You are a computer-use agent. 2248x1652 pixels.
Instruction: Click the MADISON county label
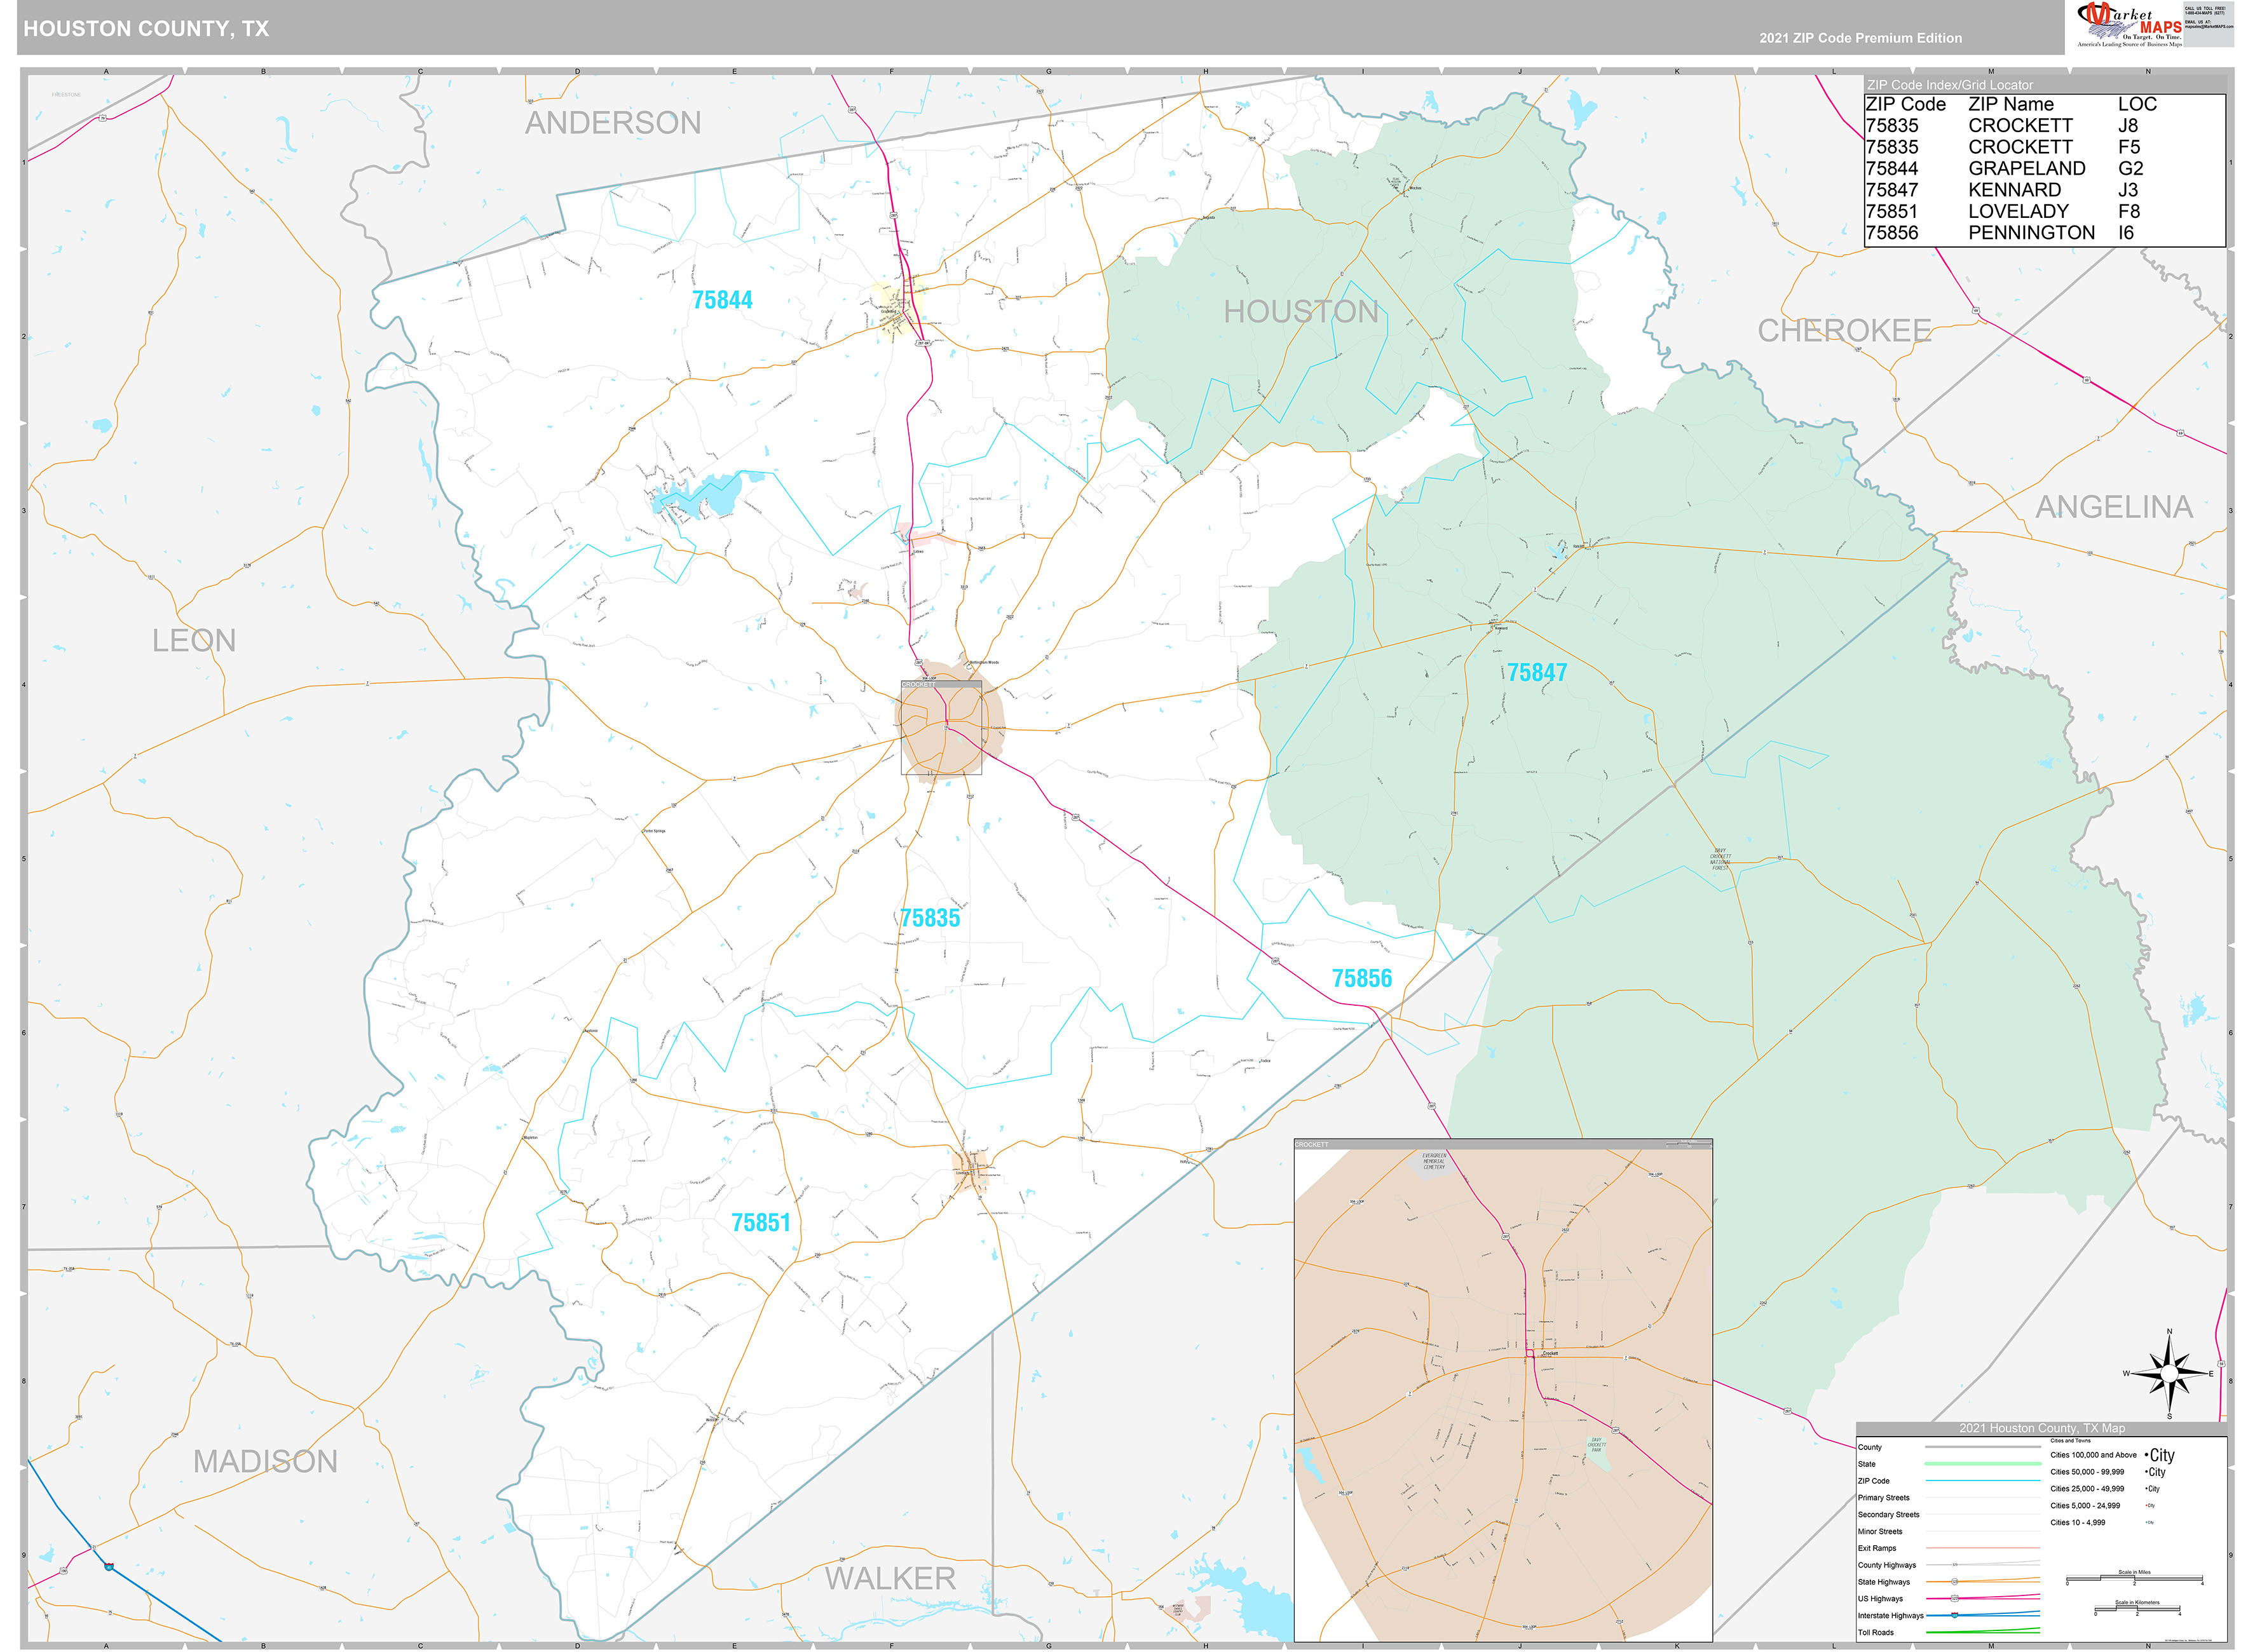pyautogui.click(x=265, y=1462)
